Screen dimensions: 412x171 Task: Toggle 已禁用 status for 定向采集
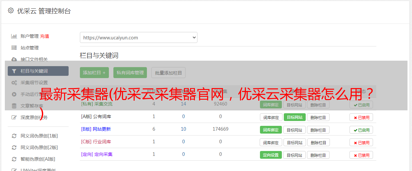361,155
